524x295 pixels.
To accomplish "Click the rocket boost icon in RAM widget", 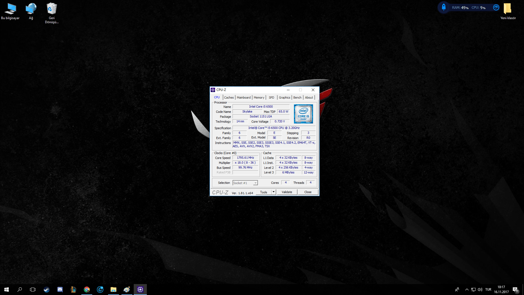I will [443, 7].
